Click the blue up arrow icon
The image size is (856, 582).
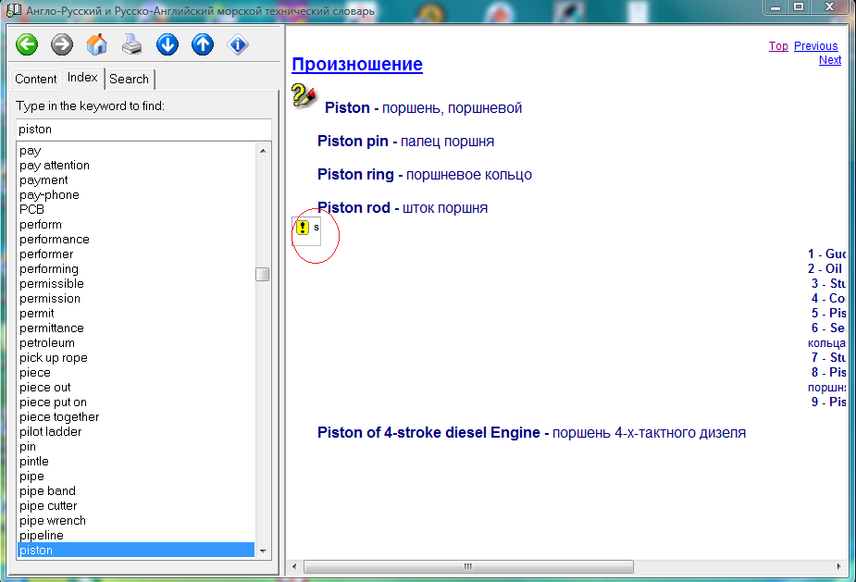point(203,44)
